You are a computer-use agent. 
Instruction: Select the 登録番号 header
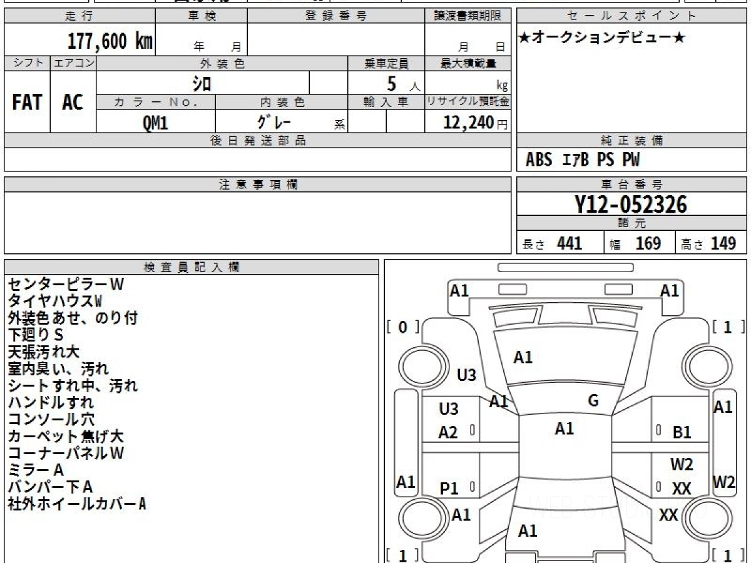[x=336, y=16]
